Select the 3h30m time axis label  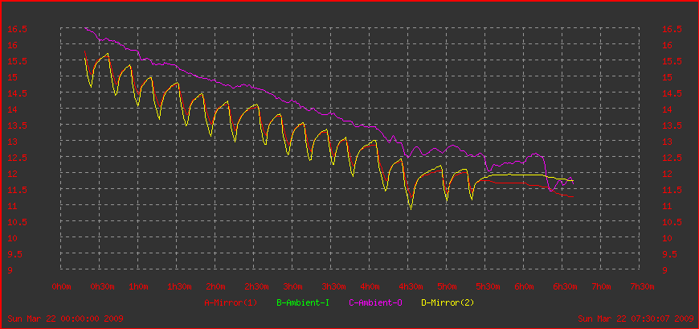pos(334,286)
